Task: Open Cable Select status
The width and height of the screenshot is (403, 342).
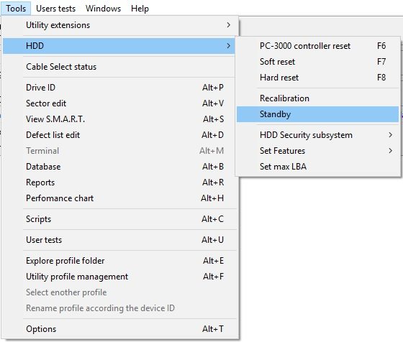Action: click(119, 67)
